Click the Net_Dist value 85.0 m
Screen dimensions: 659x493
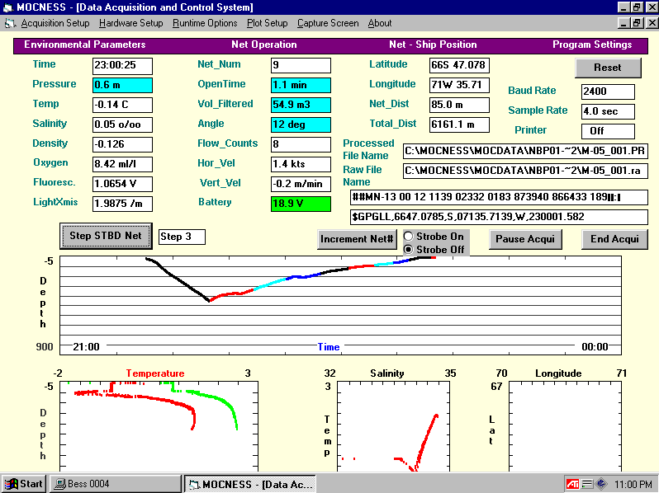[459, 105]
